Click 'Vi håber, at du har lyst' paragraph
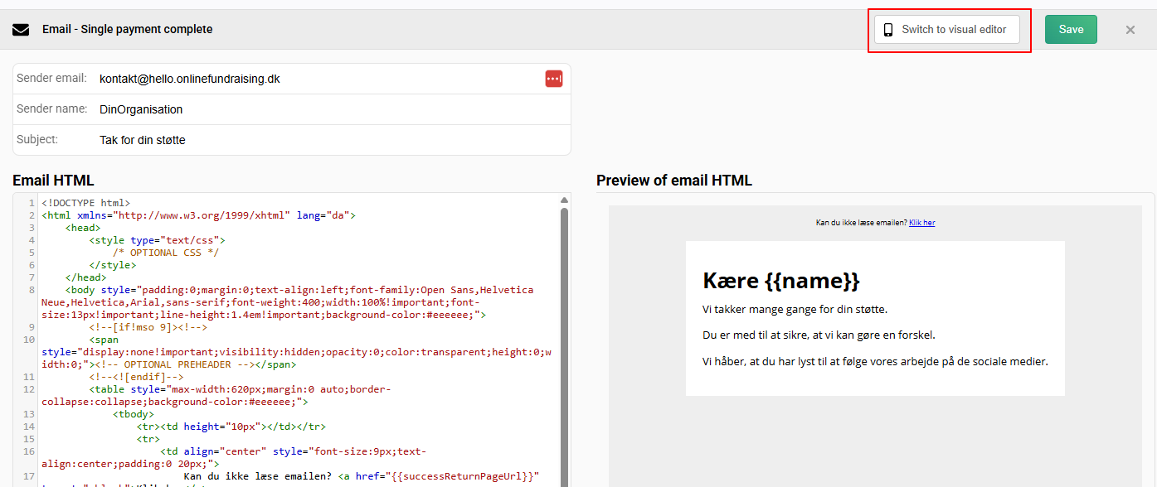The width and height of the screenshot is (1157, 487). click(875, 362)
